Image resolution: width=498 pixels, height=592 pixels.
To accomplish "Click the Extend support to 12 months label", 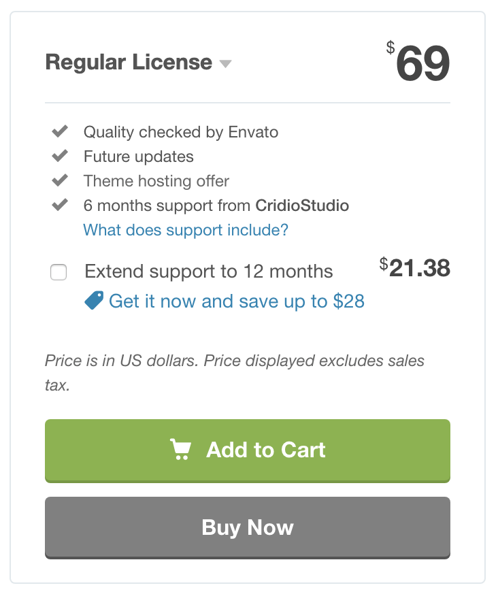I will (x=208, y=272).
